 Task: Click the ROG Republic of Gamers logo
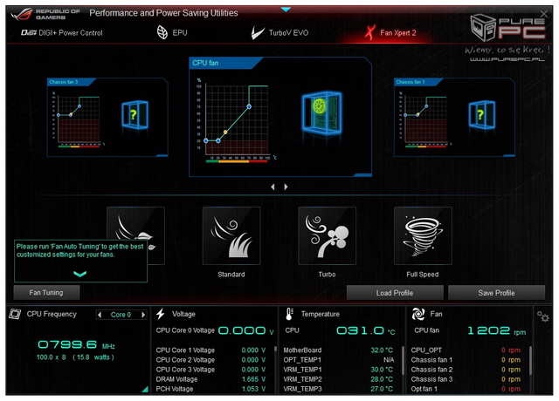(x=45, y=15)
